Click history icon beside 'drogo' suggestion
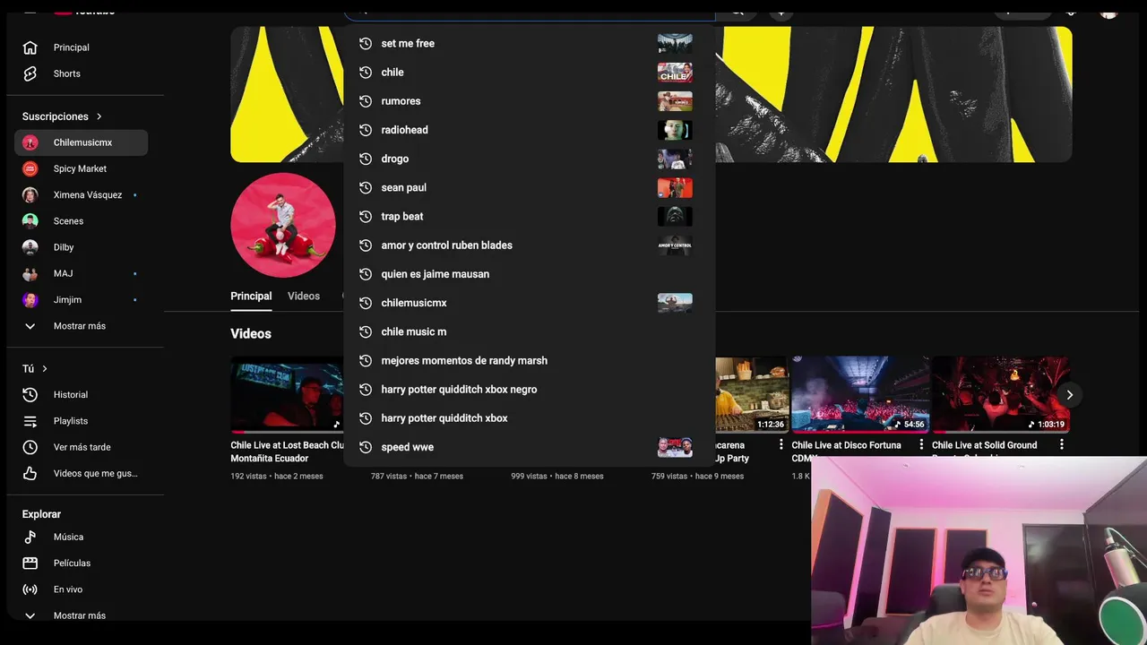1147x645 pixels. click(x=366, y=159)
